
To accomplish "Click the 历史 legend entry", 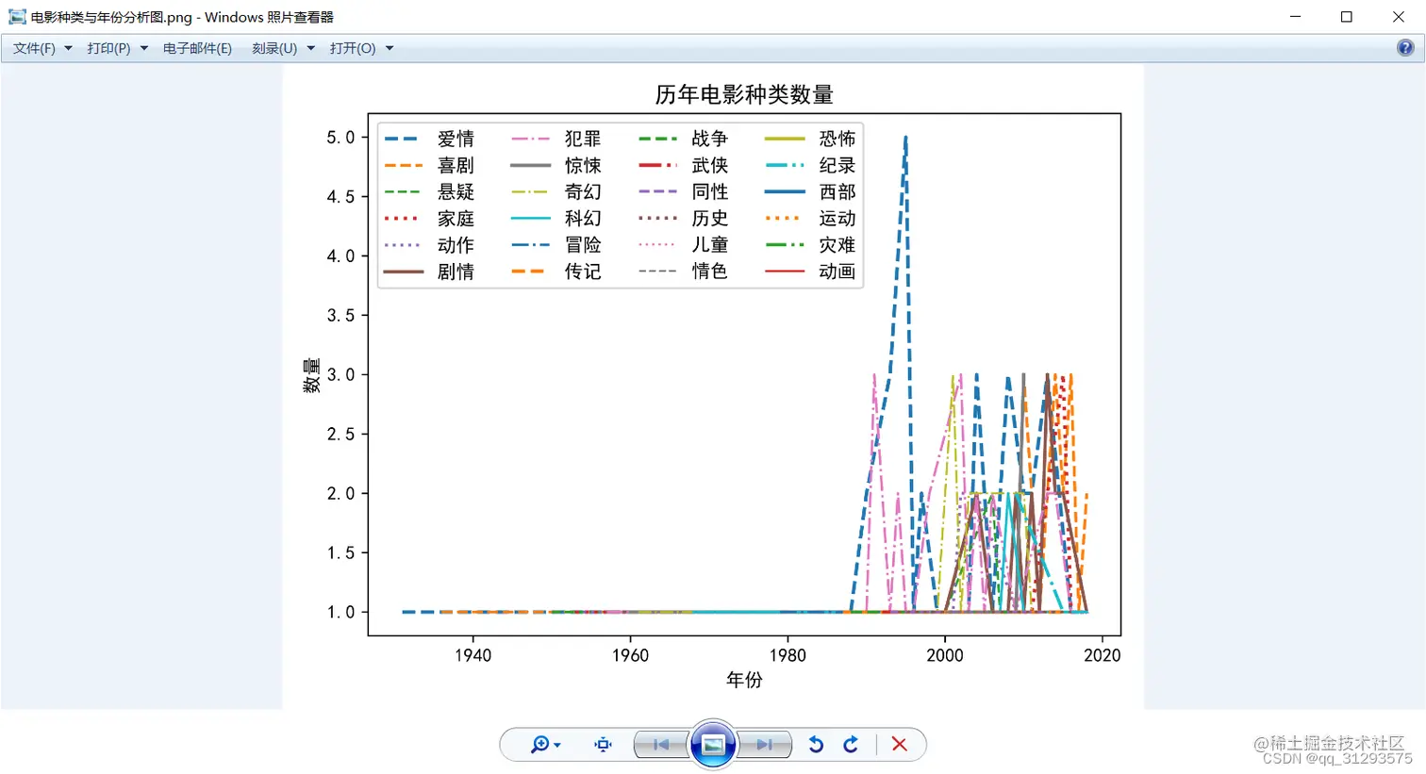I will click(x=684, y=218).
